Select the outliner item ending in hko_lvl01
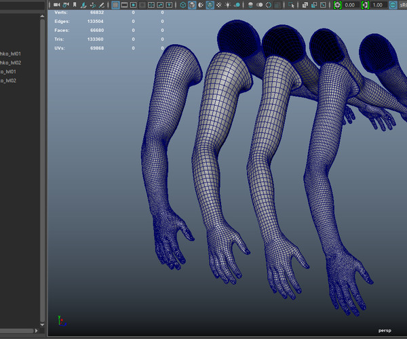This screenshot has height=339, width=407. coord(12,54)
